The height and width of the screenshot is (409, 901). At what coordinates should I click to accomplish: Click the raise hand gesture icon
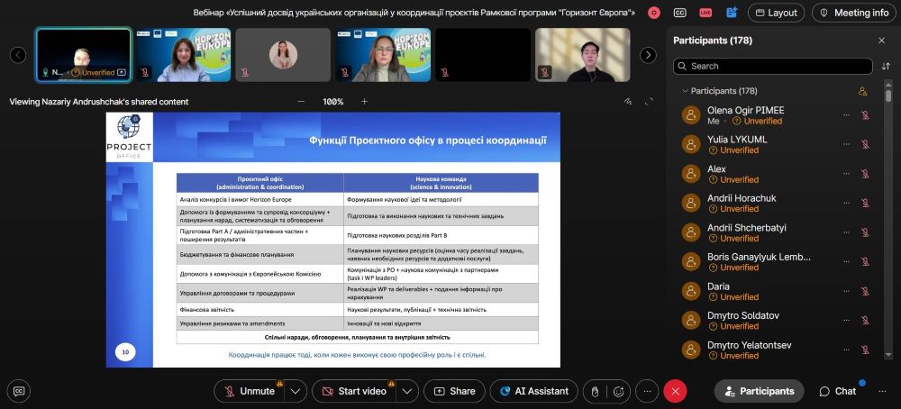click(593, 391)
